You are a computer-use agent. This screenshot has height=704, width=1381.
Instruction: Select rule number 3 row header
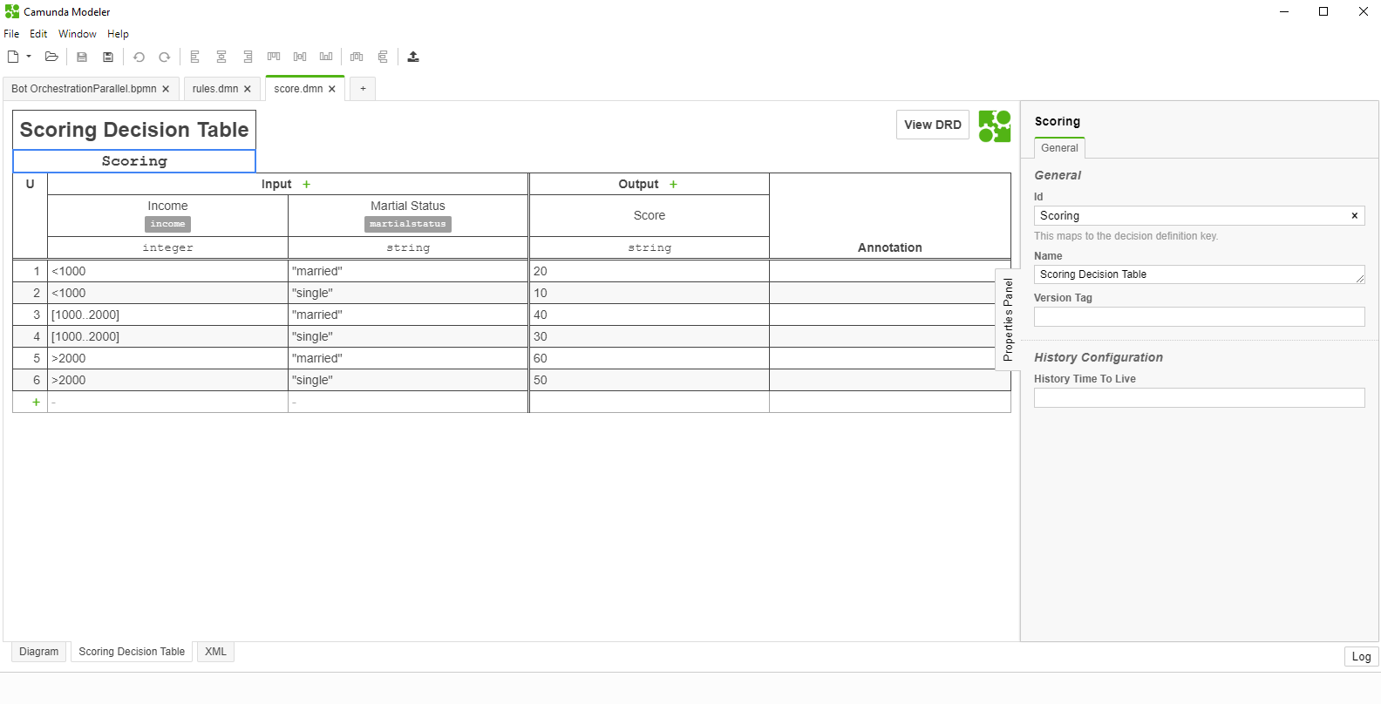(x=31, y=315)
